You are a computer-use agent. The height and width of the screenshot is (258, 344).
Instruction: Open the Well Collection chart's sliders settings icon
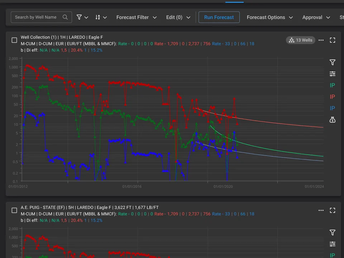click(x=333, y=74)
